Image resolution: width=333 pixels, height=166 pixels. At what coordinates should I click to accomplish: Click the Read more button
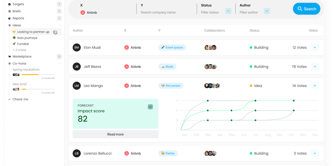[115, 134]
